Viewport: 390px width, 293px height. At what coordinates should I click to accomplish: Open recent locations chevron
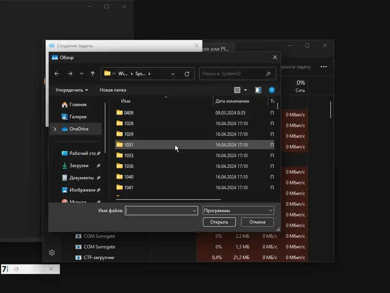(x=82, y=74)
